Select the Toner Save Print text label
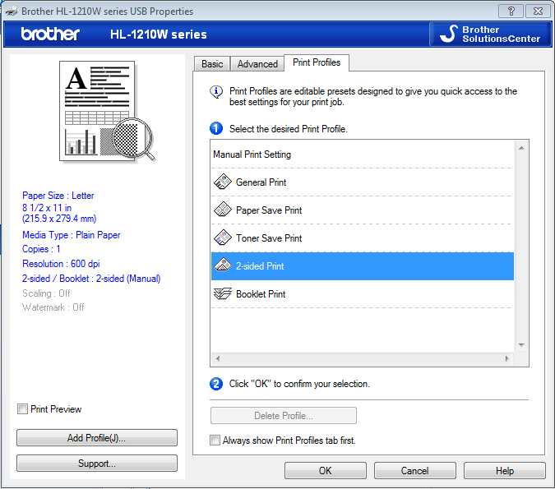The height and width of the screenshot is (489, 555). (x=269, y=238)
